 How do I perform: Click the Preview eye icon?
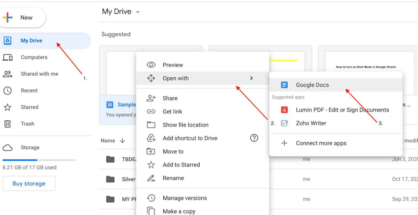click(151, 65)
